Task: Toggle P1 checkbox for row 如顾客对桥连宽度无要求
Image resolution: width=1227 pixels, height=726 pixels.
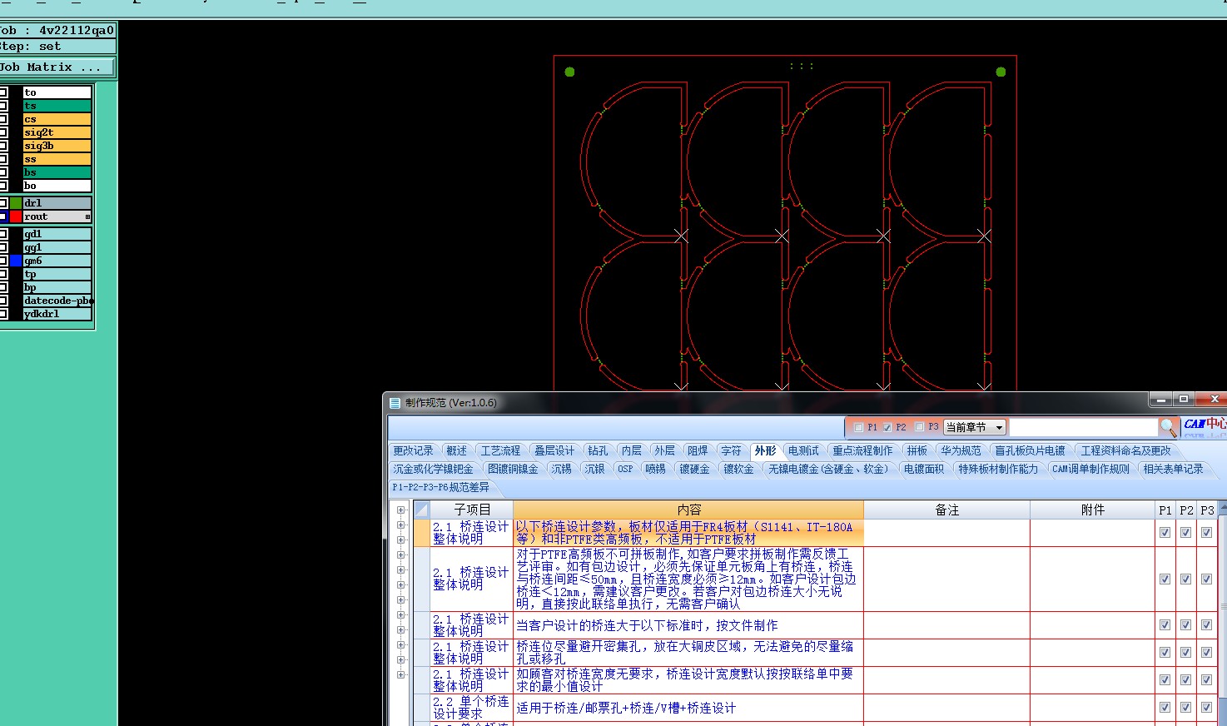Action: tap(1165, 679)
